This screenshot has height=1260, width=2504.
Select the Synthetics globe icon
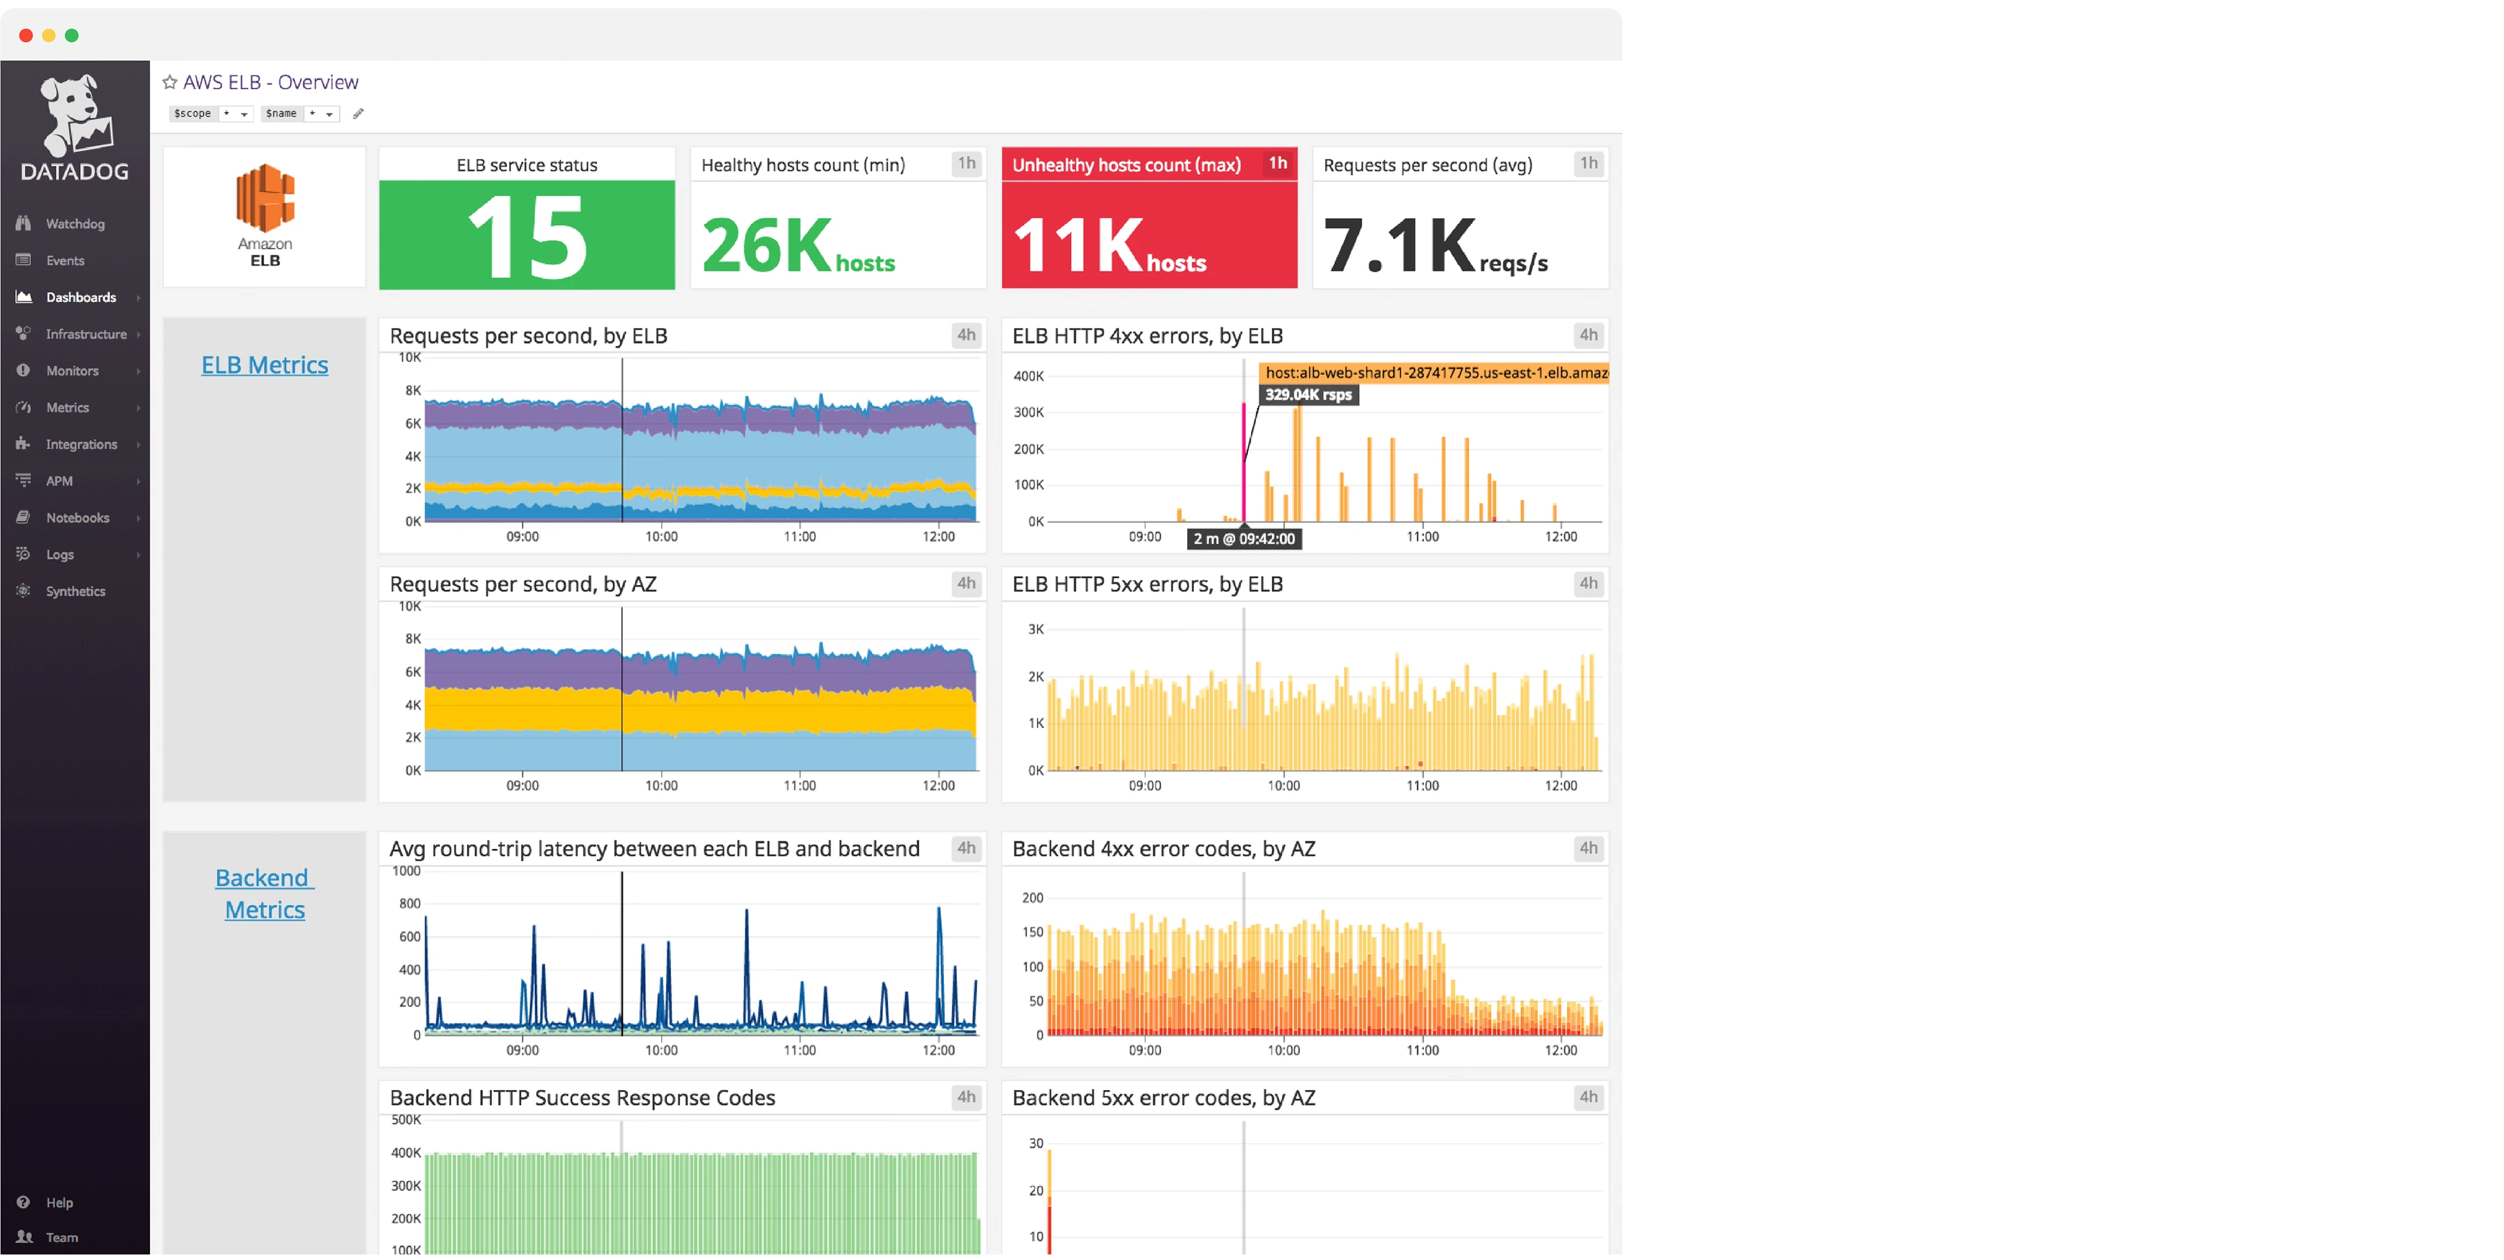point(23,591)
